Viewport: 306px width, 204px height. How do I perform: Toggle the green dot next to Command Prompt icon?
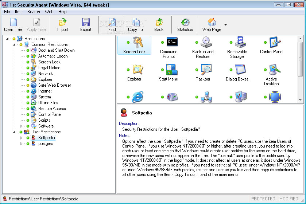coord(162,43)
